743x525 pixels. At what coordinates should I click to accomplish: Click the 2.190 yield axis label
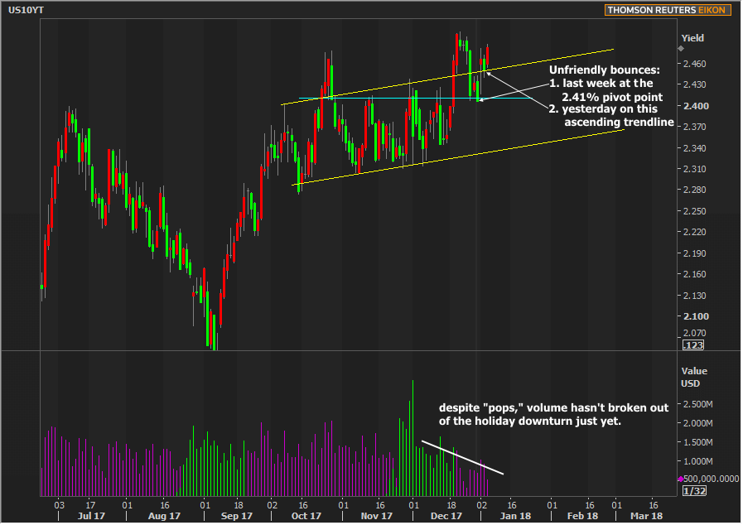coord(694,253)
